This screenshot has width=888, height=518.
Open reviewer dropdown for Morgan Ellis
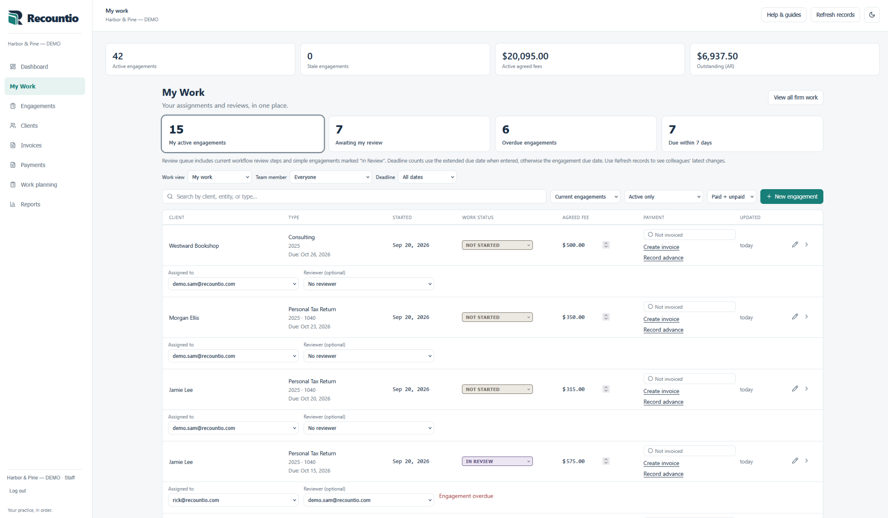coord(369,356)
